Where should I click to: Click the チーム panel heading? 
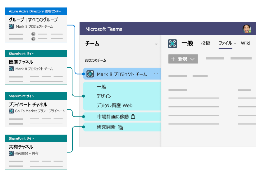(x=92, y=43)
